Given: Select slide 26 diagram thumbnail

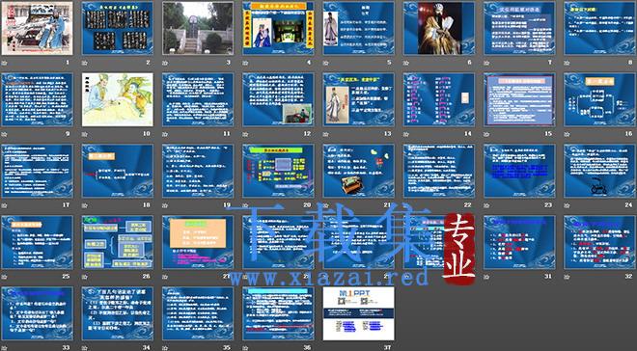Looking at the screenshot, I should [x=118, y=242].
